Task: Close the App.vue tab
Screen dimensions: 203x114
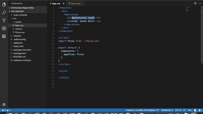Action: click(63, 3)
